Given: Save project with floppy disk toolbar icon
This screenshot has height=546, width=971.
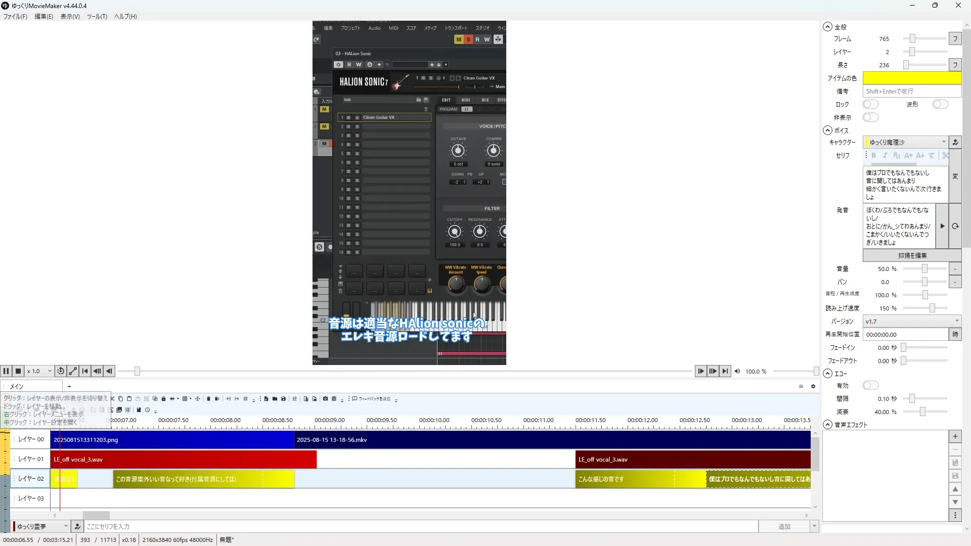Looking at the screenshot, I should click(283, 399).
